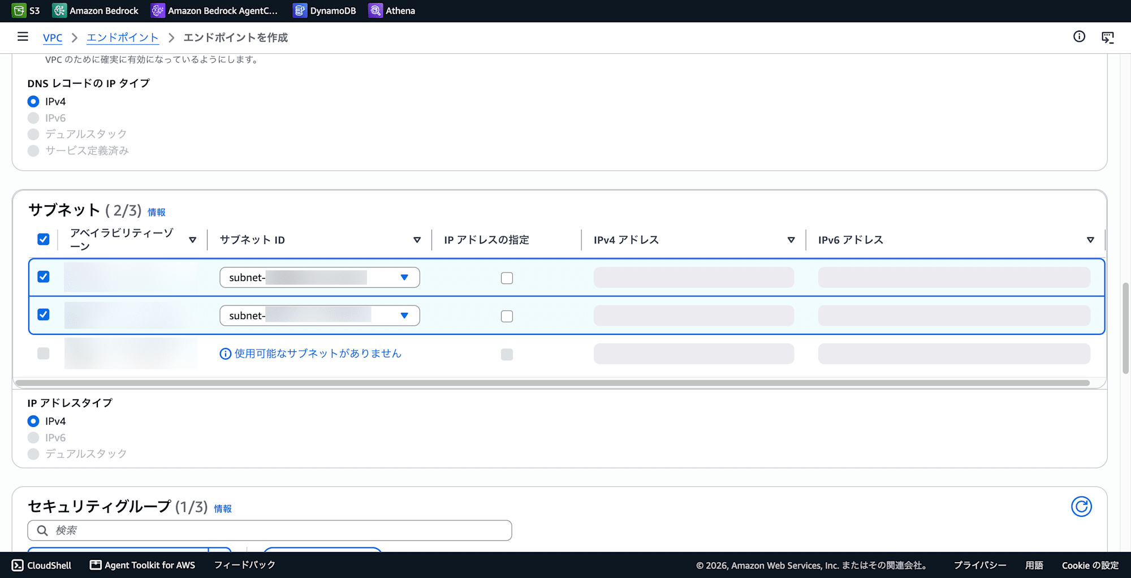The height and width of the screenshot is (578, 1131).
Task: Sort by the IPv4 アドレス column arrow
Action: 791,240
